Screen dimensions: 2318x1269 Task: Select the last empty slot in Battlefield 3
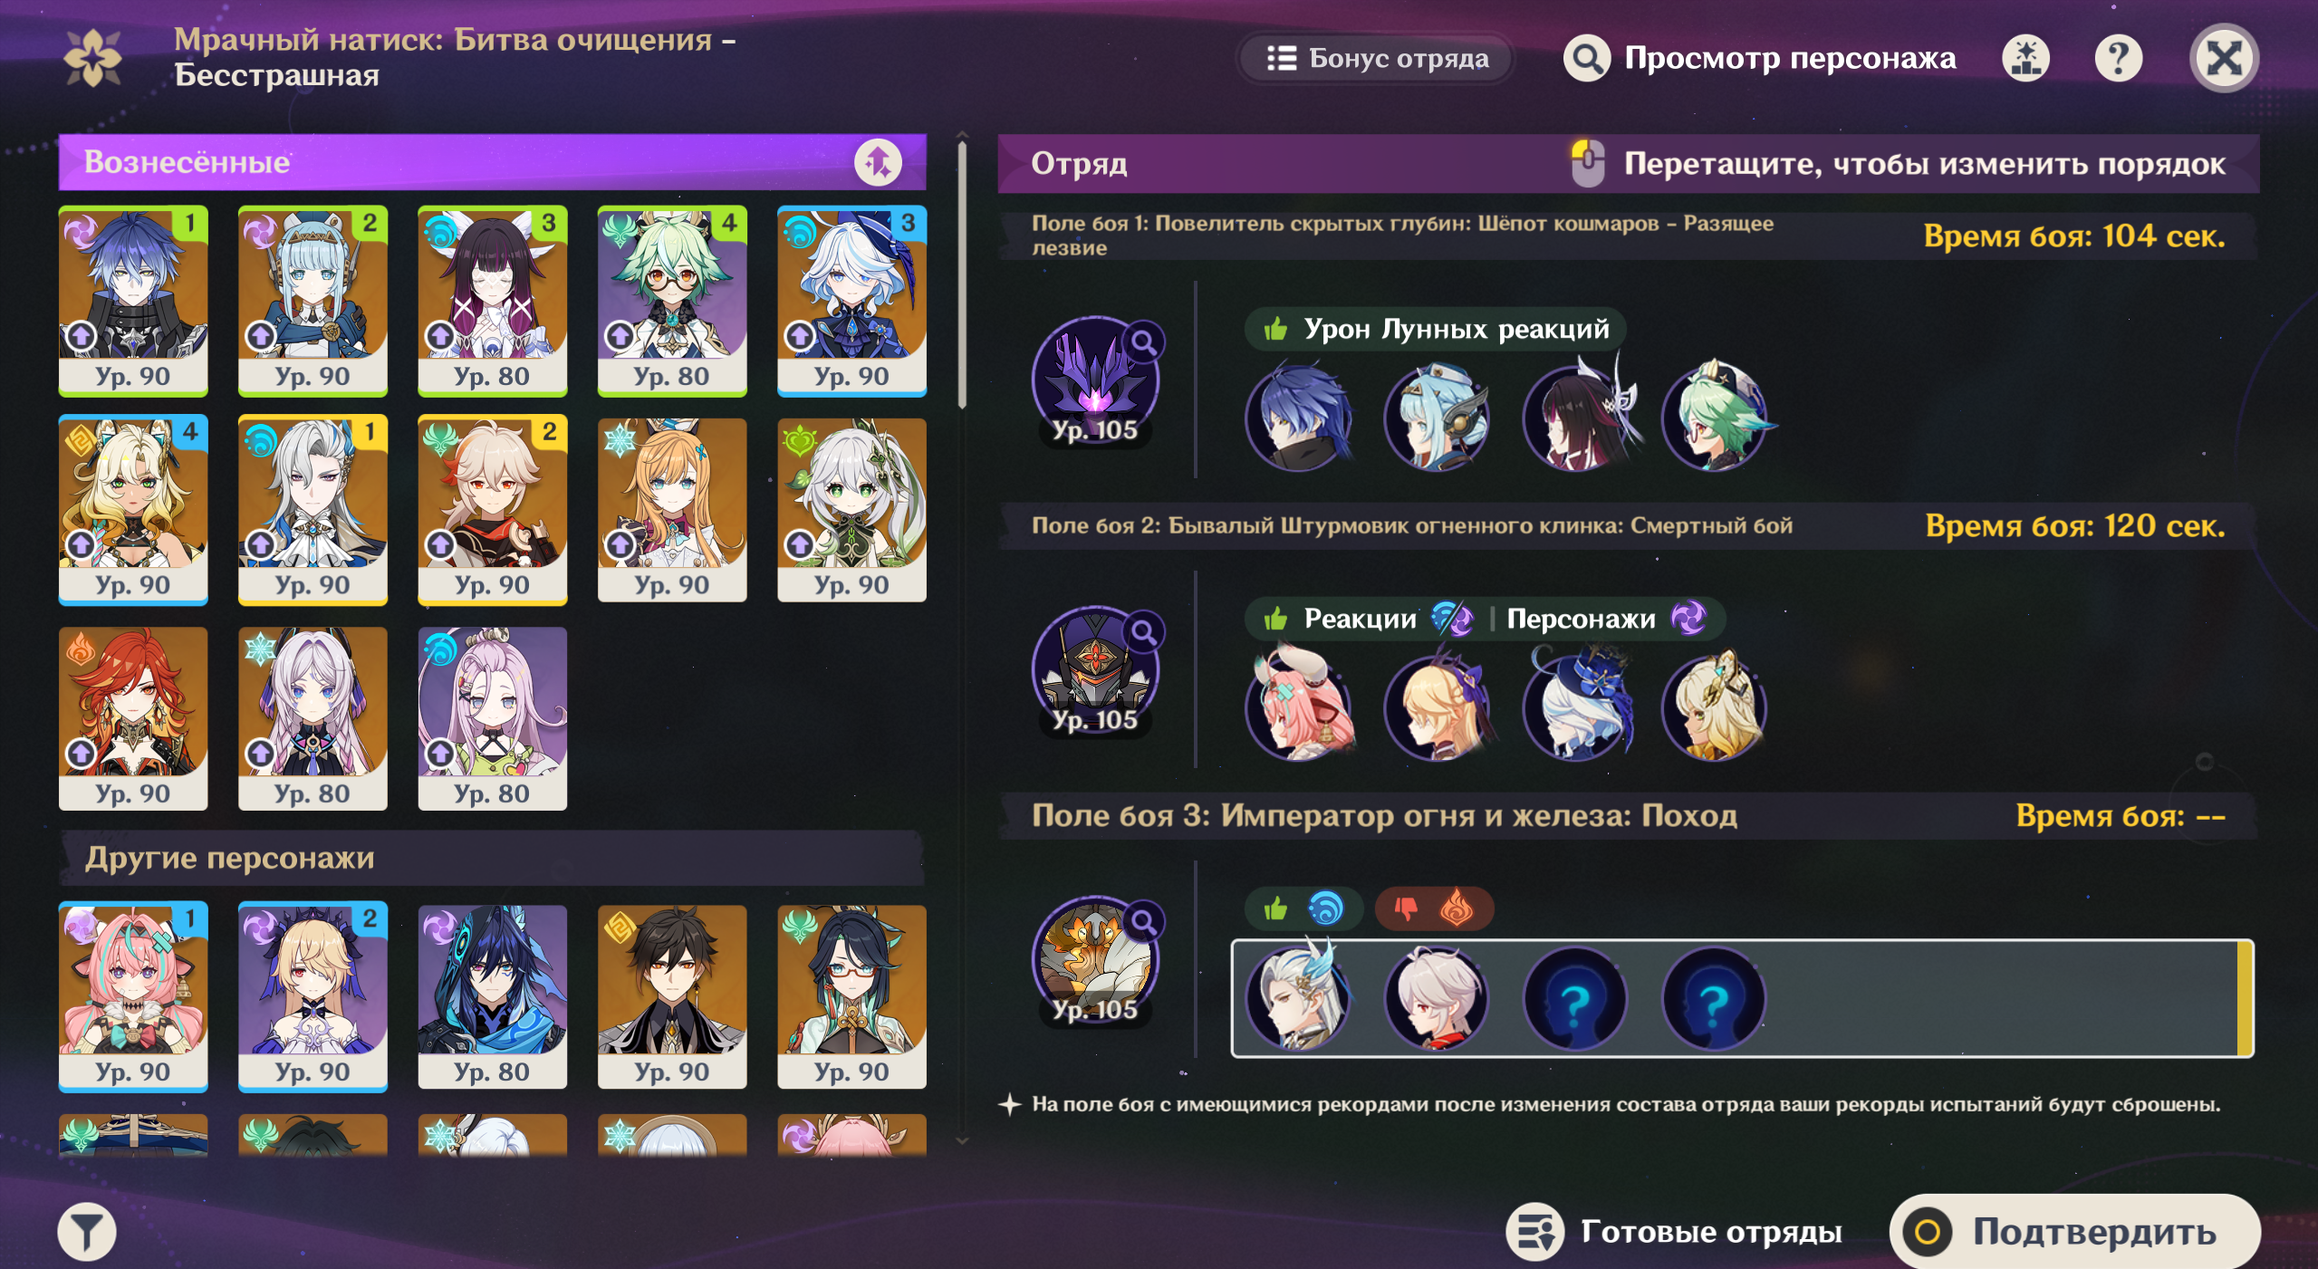pos(1714,998)
